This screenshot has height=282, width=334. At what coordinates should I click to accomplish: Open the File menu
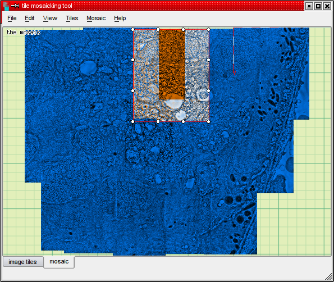point(12,19)
